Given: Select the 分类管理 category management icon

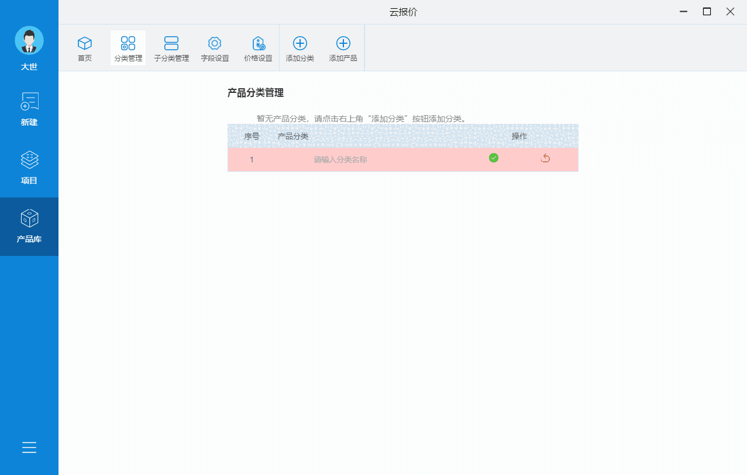Looking at the screenshot, I should click(128, 47).
